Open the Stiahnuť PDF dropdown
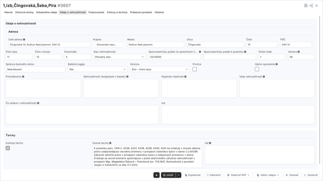Screen dimensions: 323x181 click(x=238, y=175)
